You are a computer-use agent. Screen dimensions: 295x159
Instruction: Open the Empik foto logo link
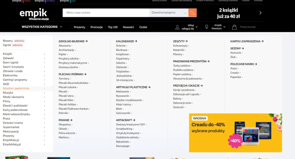tap(21, 1)
